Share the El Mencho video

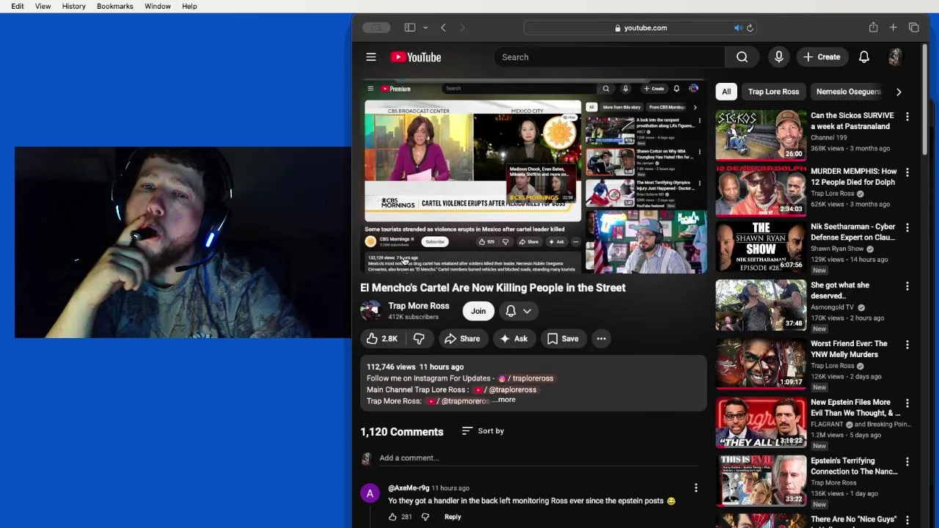coord(463,339)
